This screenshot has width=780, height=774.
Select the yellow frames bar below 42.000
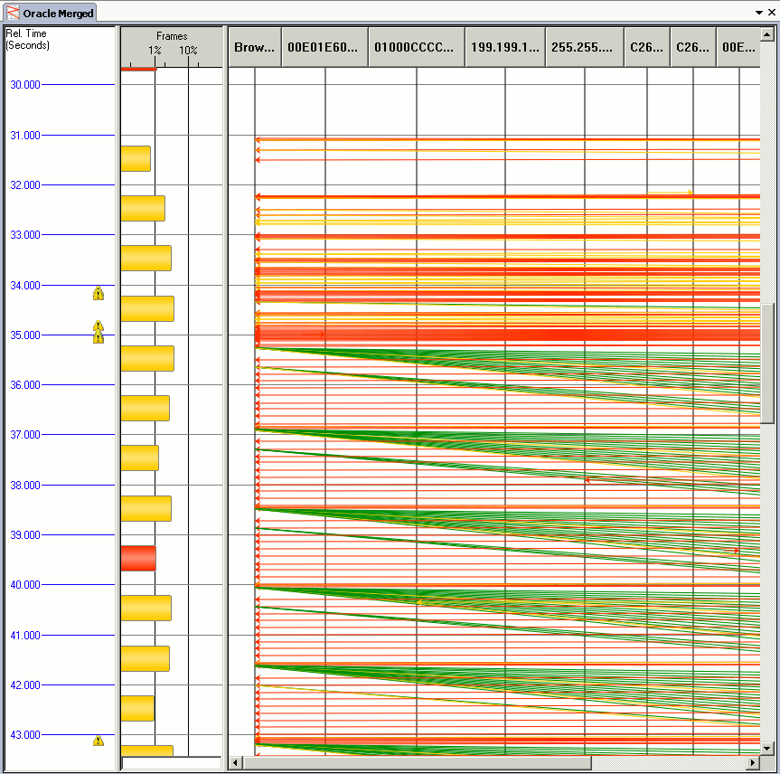click(137, 708)
